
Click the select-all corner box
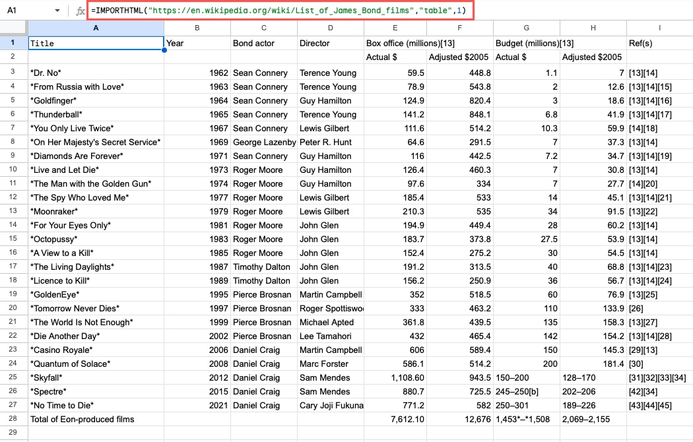pyautogui.click(x=13, y=29)
